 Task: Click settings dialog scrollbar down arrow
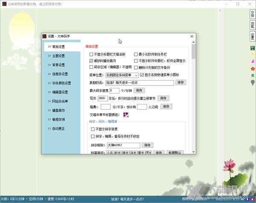pos(193,152)
